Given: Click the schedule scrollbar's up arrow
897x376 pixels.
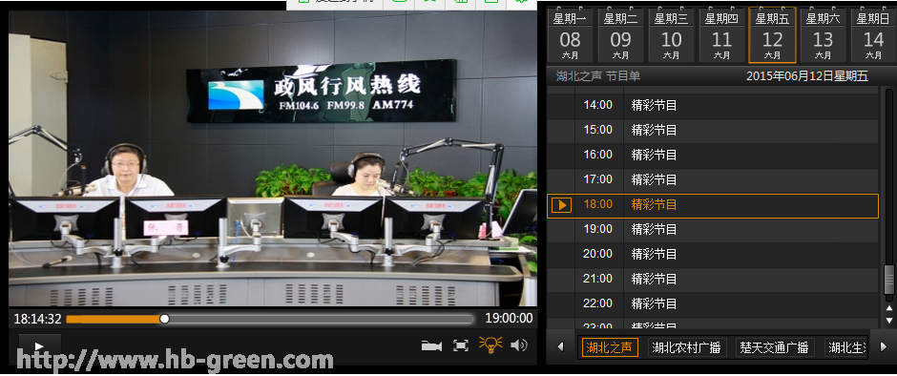Looking at the screenshot, I should coord(889,308).
